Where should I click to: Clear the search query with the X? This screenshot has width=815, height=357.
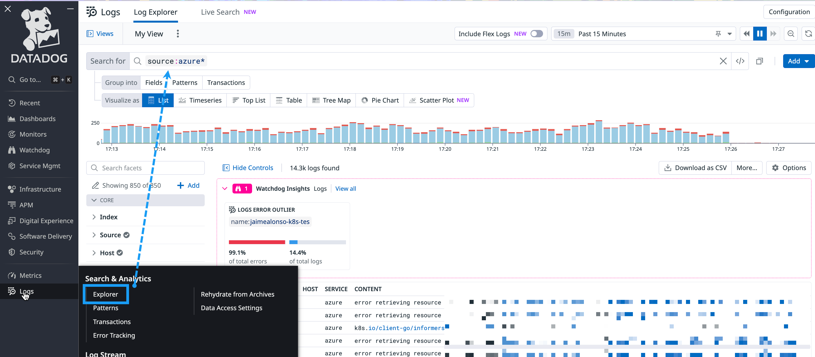click(723, 61)
